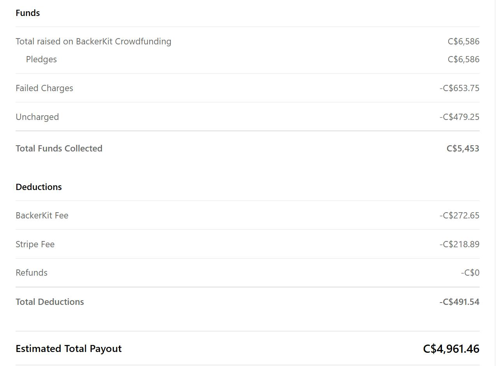This screenshot has width=496, height=366.
Task: Click the -C$218.89 Stripe fee amount
Action: click(459, 244)
